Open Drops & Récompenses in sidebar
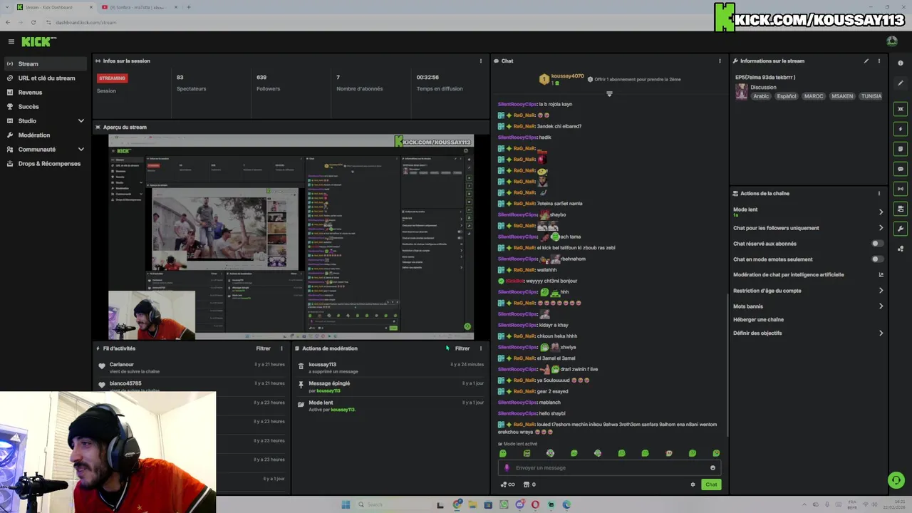Screen dimensions: 912x513 (46, 164)
